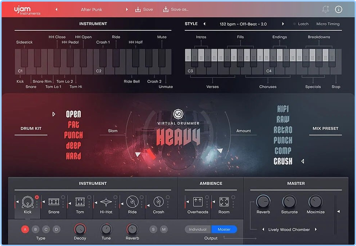Toggle the Room power indicator

(233, 197)
